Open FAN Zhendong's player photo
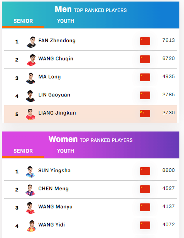This screenshot has height=238, width=184. tap(31, 42)
